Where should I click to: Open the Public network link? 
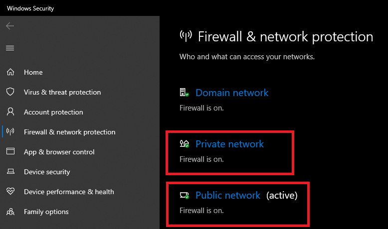[228, 196]
